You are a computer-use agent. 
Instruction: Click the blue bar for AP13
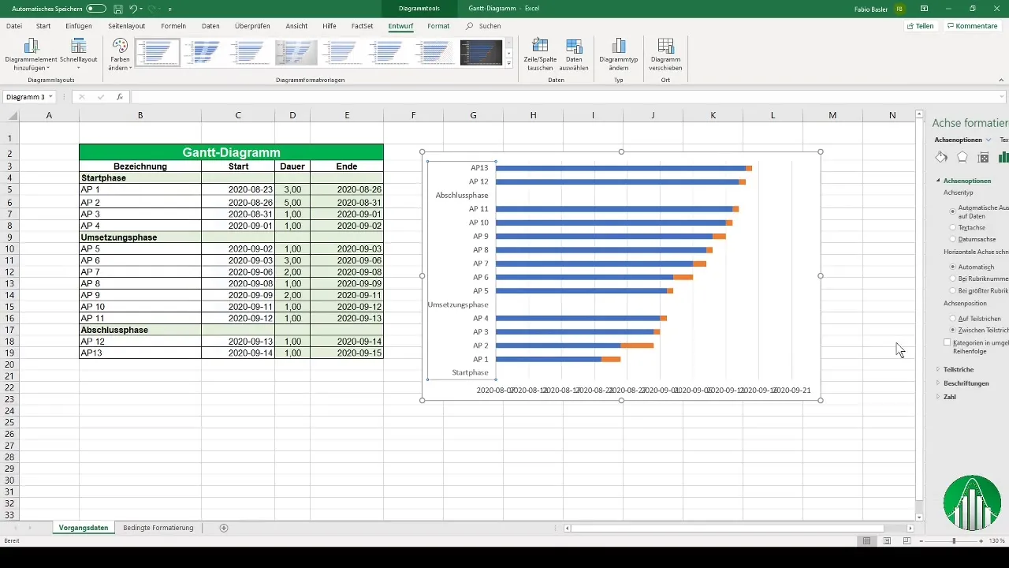tap(620, 168)
